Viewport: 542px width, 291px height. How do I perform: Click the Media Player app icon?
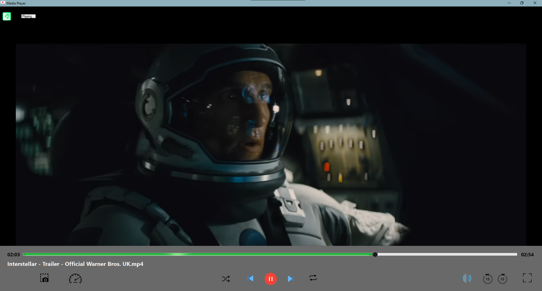[x=3, y=3]
